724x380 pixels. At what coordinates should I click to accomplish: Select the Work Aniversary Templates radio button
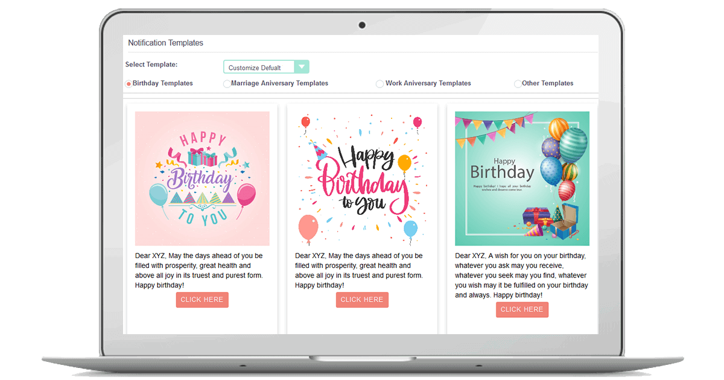pyautogui.click(x=379, y=84)
